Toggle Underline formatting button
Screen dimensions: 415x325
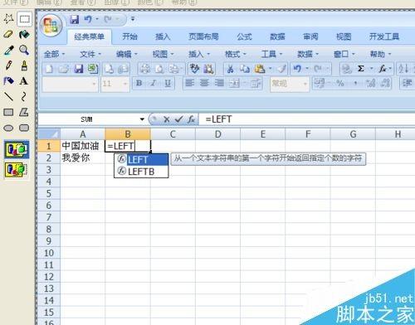tap(168, 83)
